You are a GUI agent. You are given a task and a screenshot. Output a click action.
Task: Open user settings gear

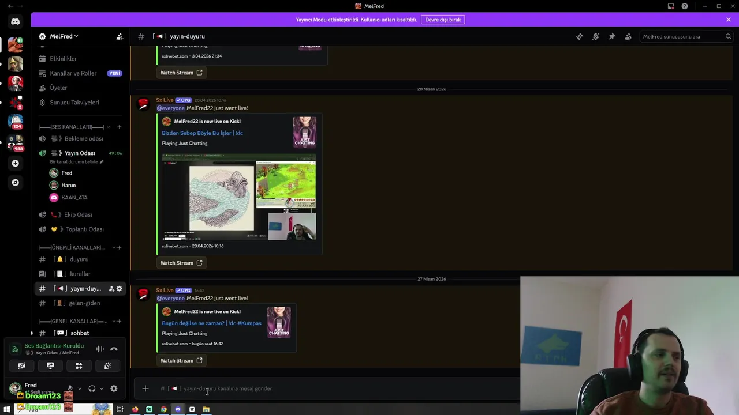[114, 388]
